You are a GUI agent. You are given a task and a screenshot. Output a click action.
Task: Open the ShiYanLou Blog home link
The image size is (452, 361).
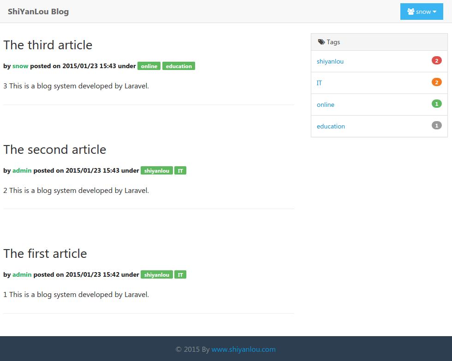pos(38,12)
